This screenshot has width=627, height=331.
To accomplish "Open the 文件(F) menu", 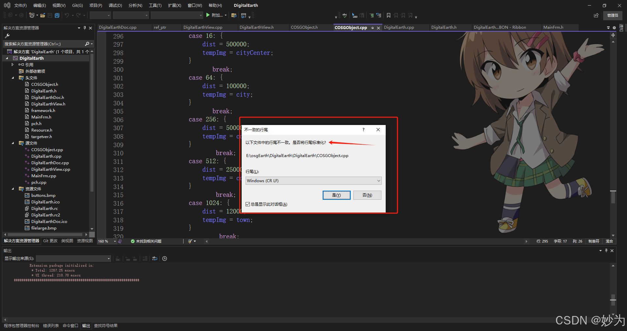I will [20, 5].
